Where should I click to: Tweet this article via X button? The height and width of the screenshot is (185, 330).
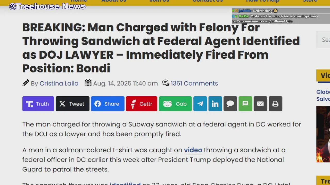(72, 104)
